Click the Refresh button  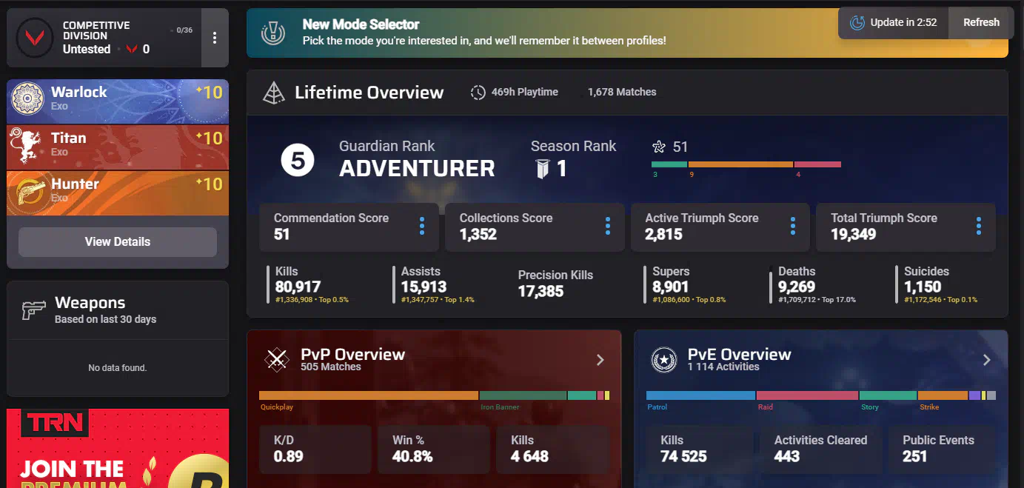pyautogui.click(x=980, y=22)
